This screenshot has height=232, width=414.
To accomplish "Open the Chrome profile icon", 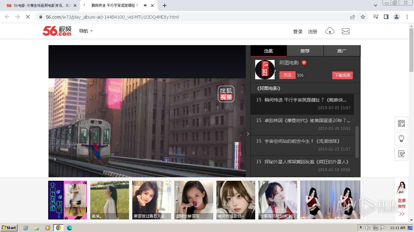I will click(397, 17).
